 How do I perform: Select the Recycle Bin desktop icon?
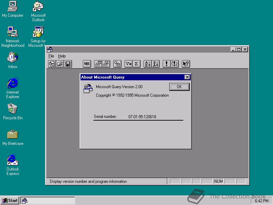click(x=13, y=112)
